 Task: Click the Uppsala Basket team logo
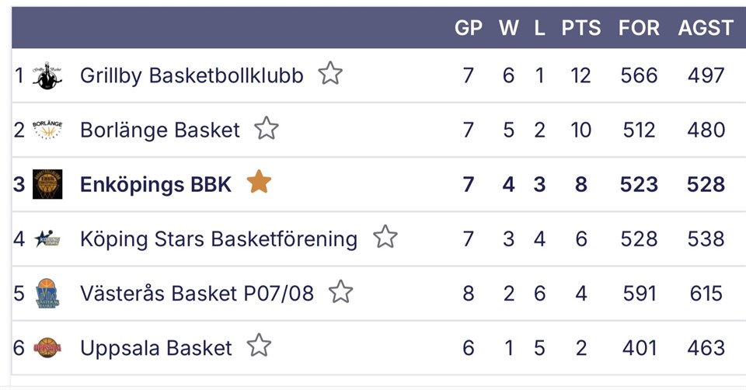47,347
